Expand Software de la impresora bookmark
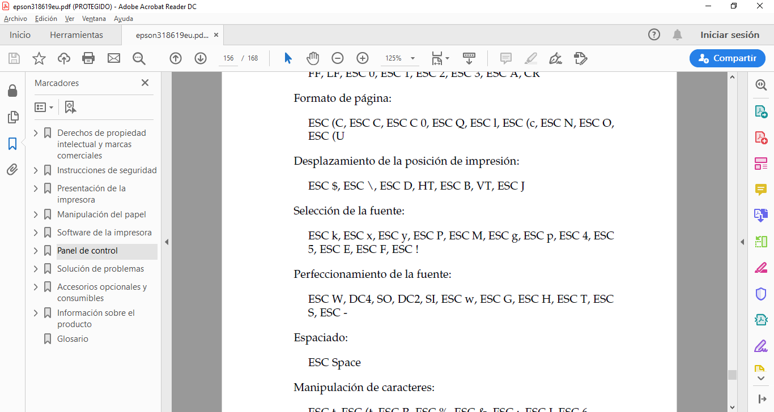Screen dimensions: 774x412 tap(36, 233)
